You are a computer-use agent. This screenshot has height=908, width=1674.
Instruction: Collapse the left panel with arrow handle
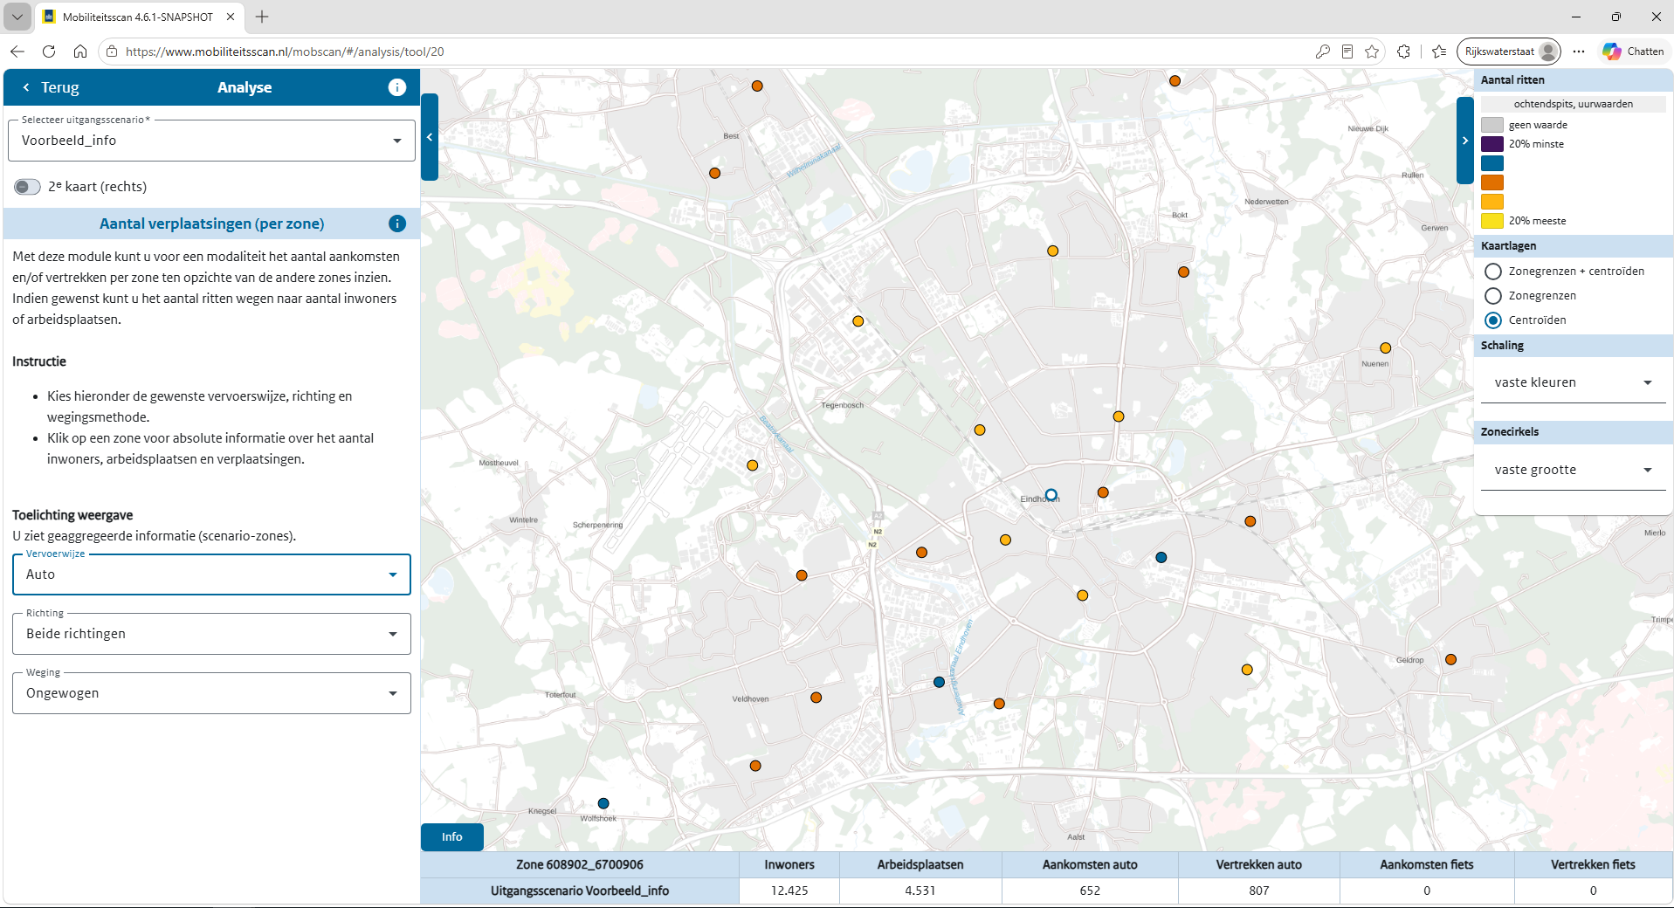pos(429,137)
